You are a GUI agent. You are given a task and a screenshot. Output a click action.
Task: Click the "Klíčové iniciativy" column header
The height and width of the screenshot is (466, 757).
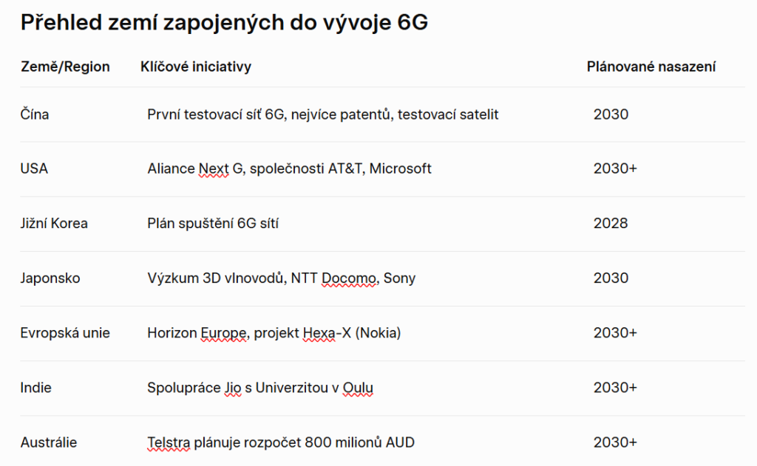(x=195, y=66)
